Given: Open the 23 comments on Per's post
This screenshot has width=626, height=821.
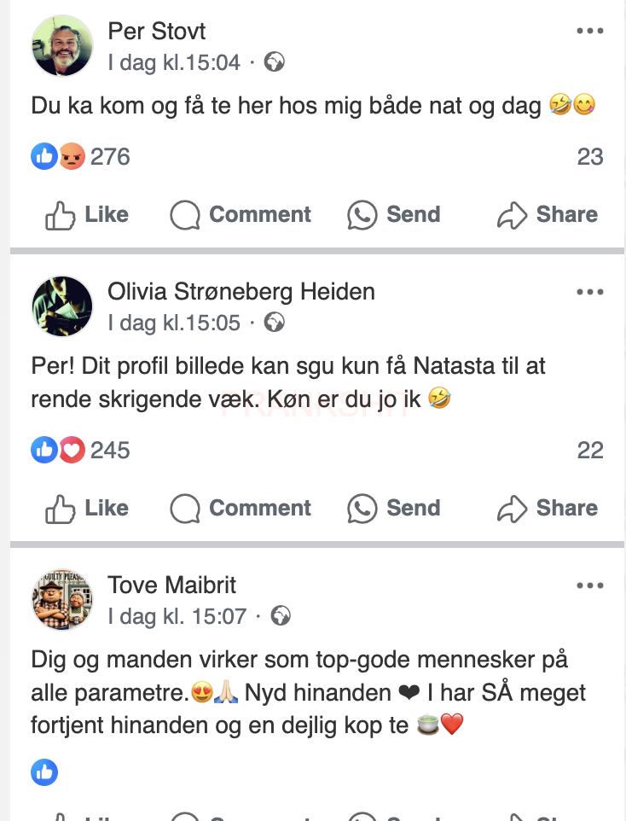Looking at the screenshot, I should click(589, 157).
